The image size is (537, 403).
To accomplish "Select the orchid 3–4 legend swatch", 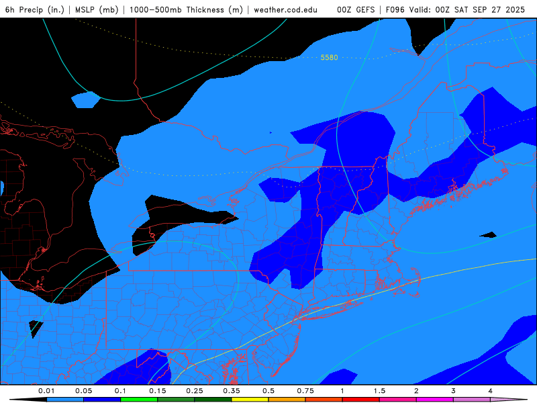I will 472,400.
